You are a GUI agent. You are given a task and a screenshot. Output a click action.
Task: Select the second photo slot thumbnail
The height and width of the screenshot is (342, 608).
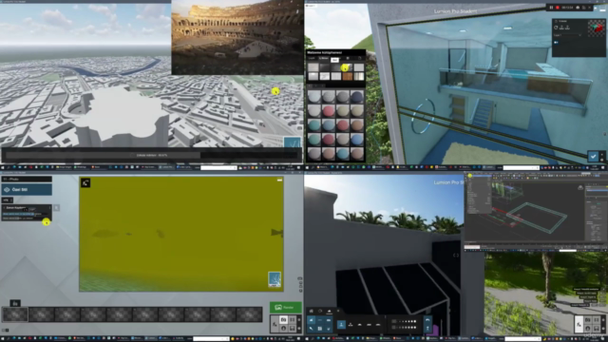[x=41, y=314]
